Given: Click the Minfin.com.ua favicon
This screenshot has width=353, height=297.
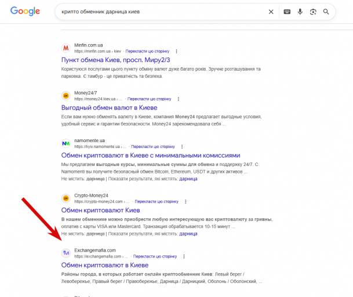Looking at the screenshot, I should tap(65, 48).
